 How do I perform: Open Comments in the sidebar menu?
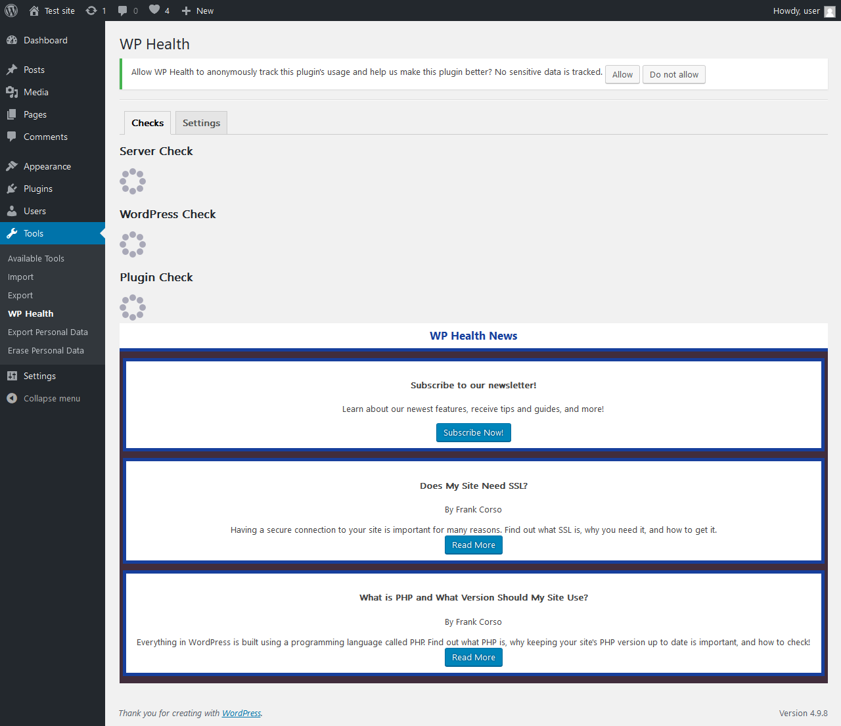53,137
